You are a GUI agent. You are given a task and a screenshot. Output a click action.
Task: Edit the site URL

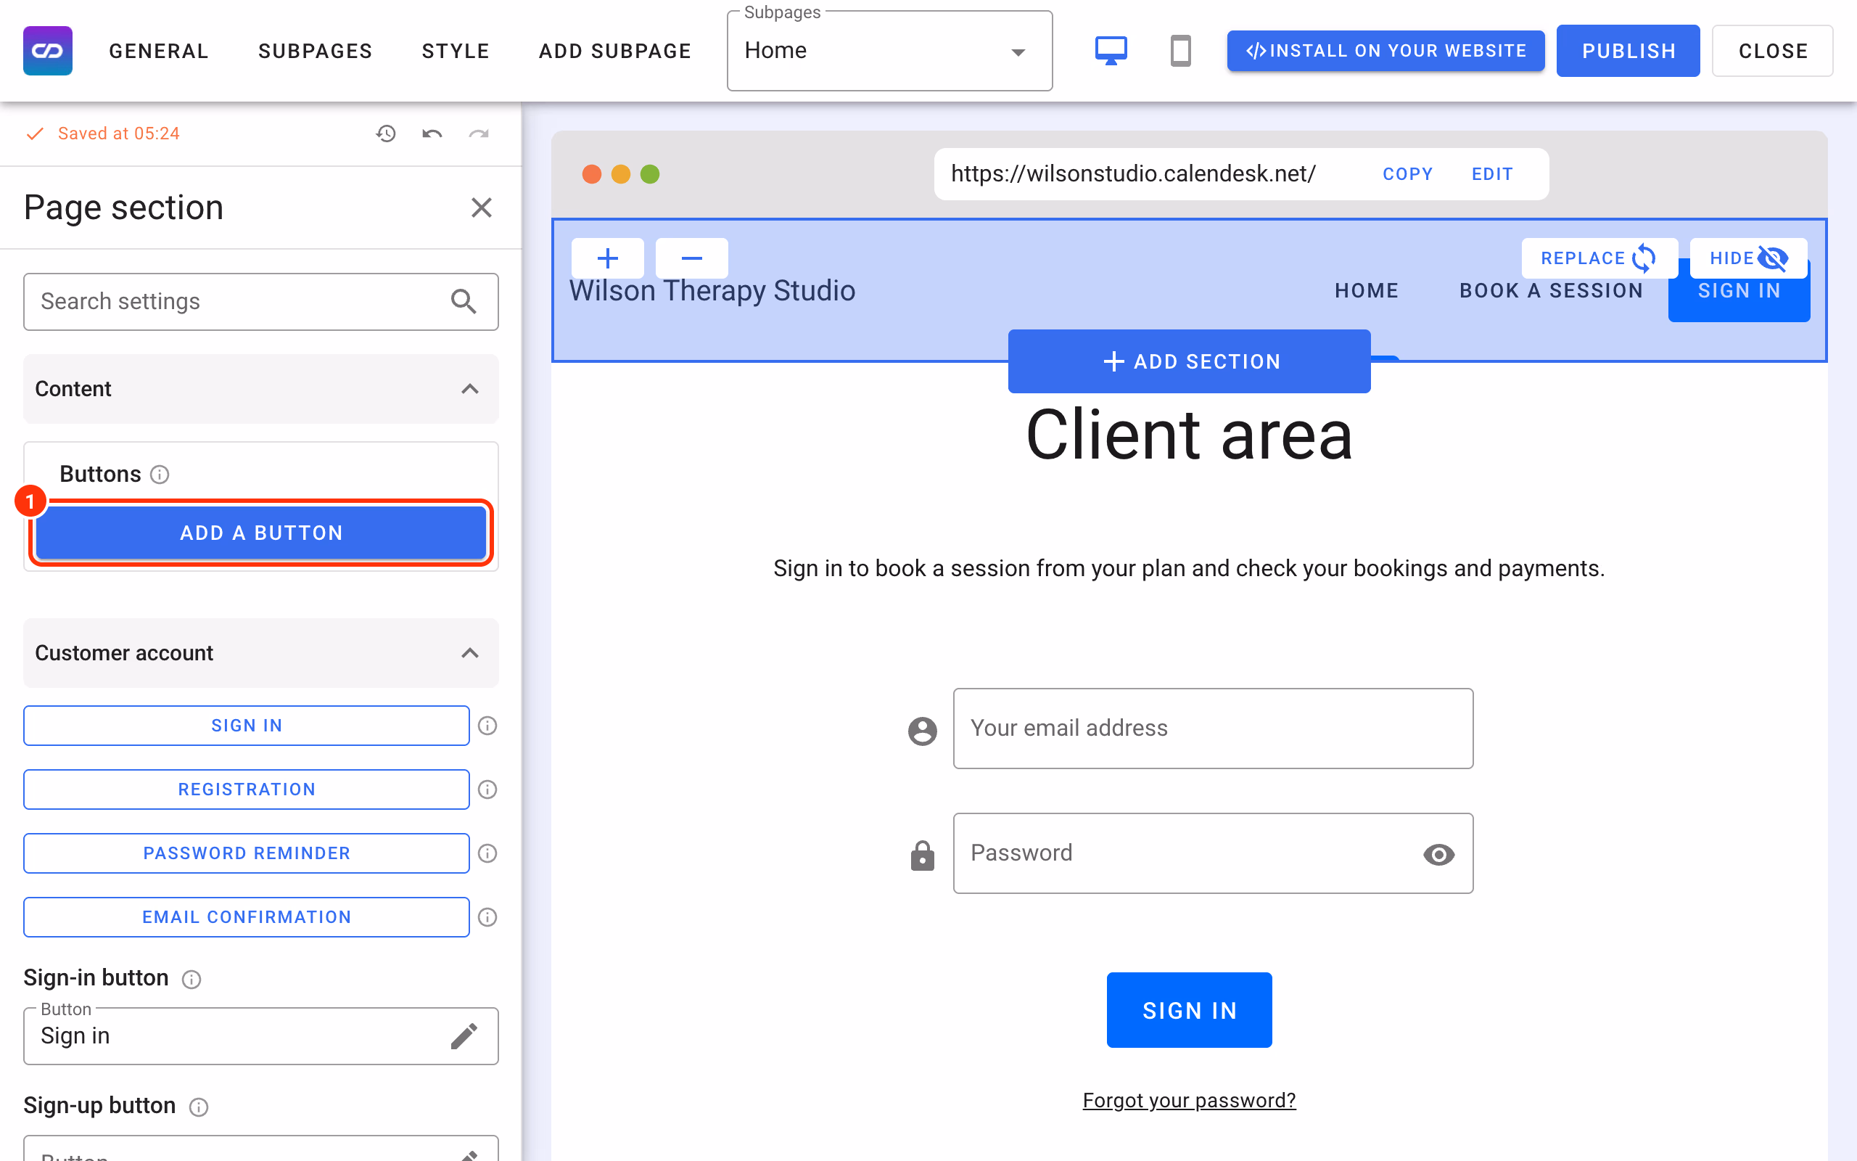click(x=1491, y=174)
